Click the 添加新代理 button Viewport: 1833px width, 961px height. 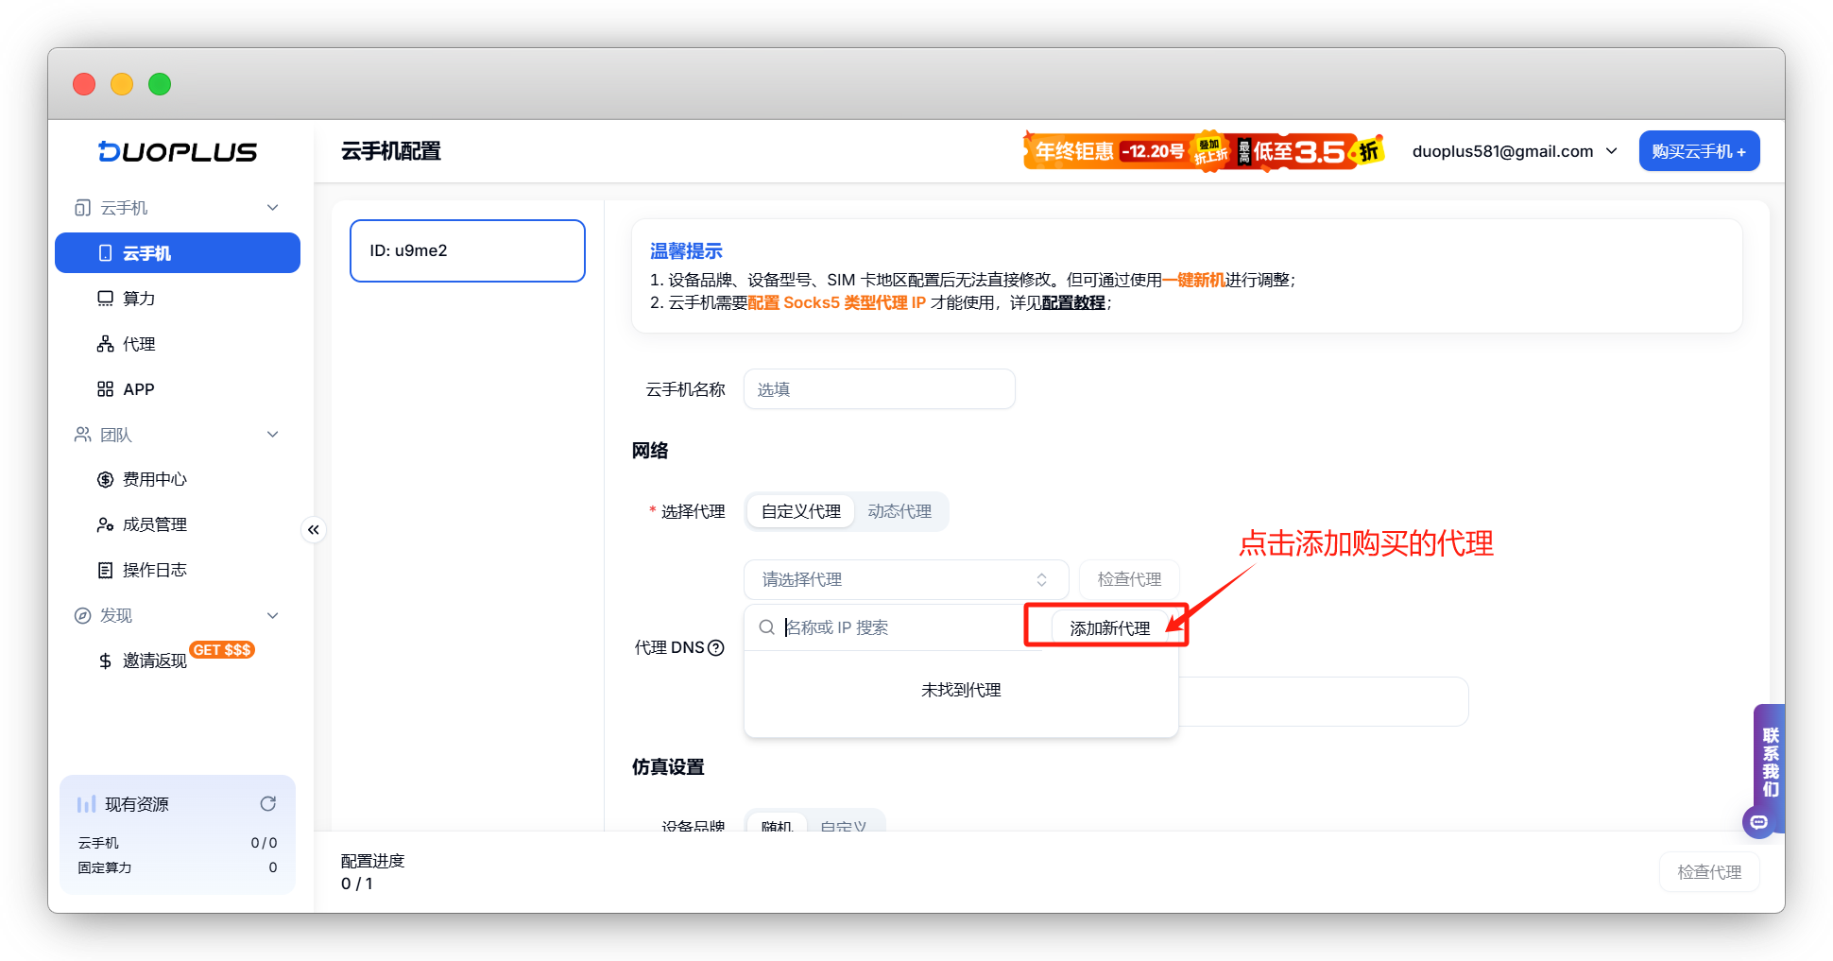[1108, 626]
